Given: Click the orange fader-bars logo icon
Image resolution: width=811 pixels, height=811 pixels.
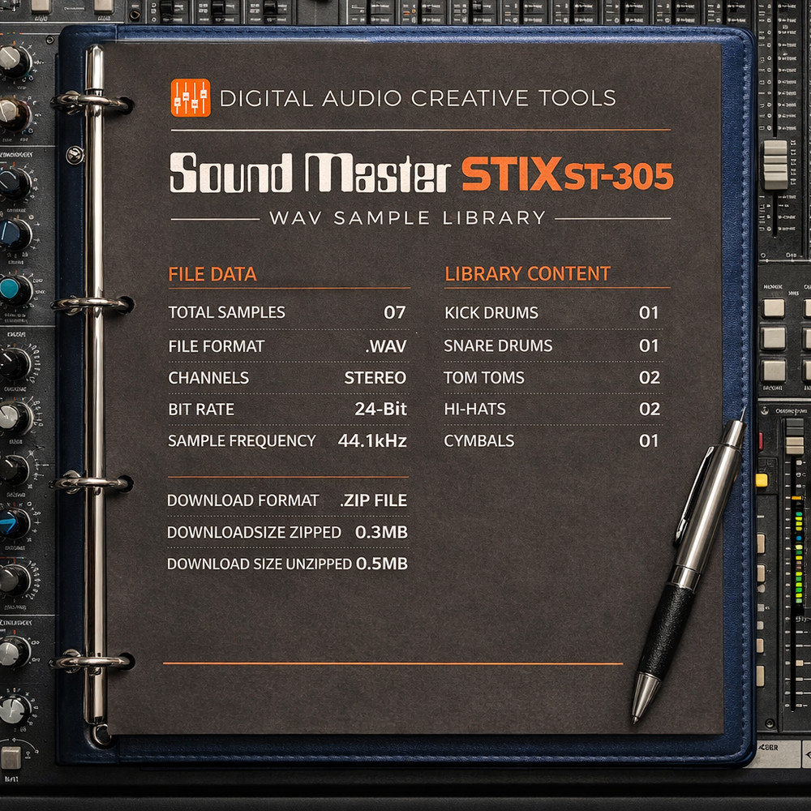Looking at the screenshot, I should [x=190, y=97].
